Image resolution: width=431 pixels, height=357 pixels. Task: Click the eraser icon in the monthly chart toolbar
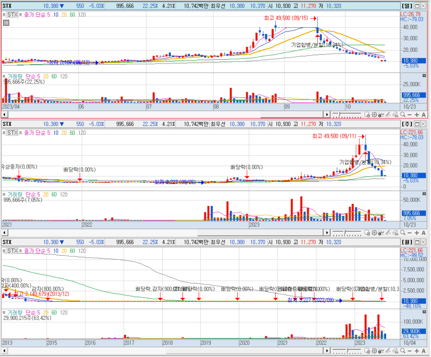[395, 351]
